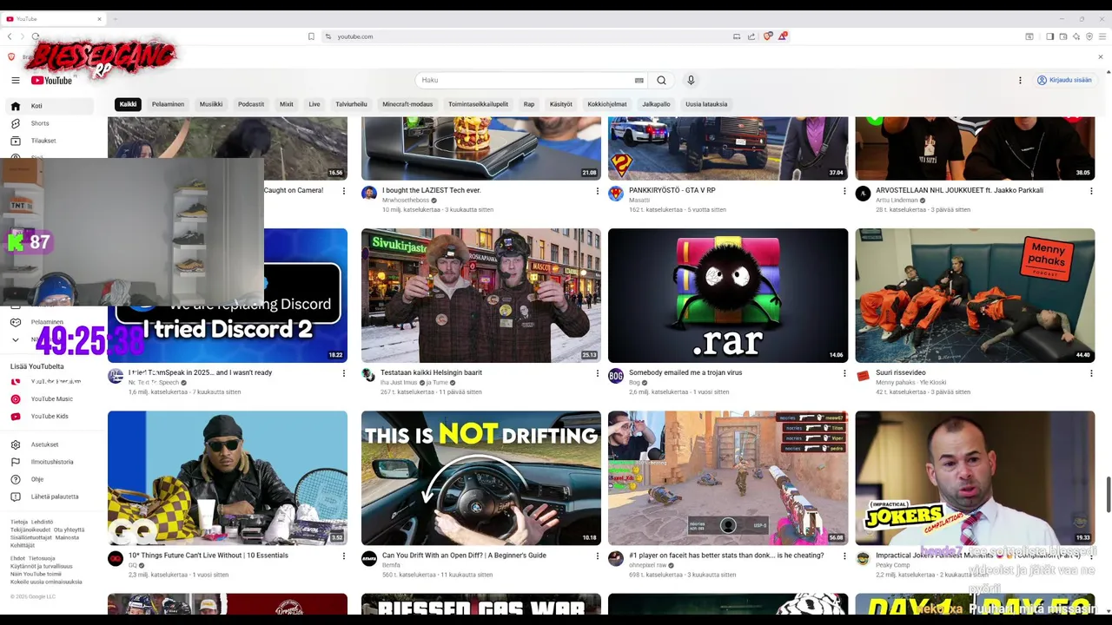Viewport: 1112px width, 625px height.
Task: Select the Live filter chip
Action: [x=314, y=104]
